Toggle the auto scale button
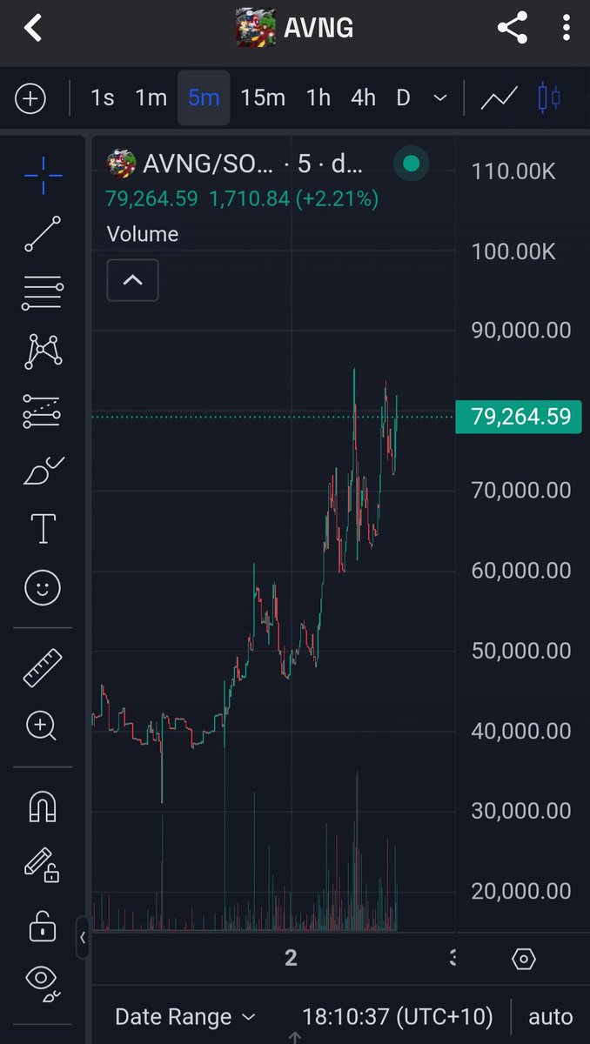590x1044 pixels. 551,1016
